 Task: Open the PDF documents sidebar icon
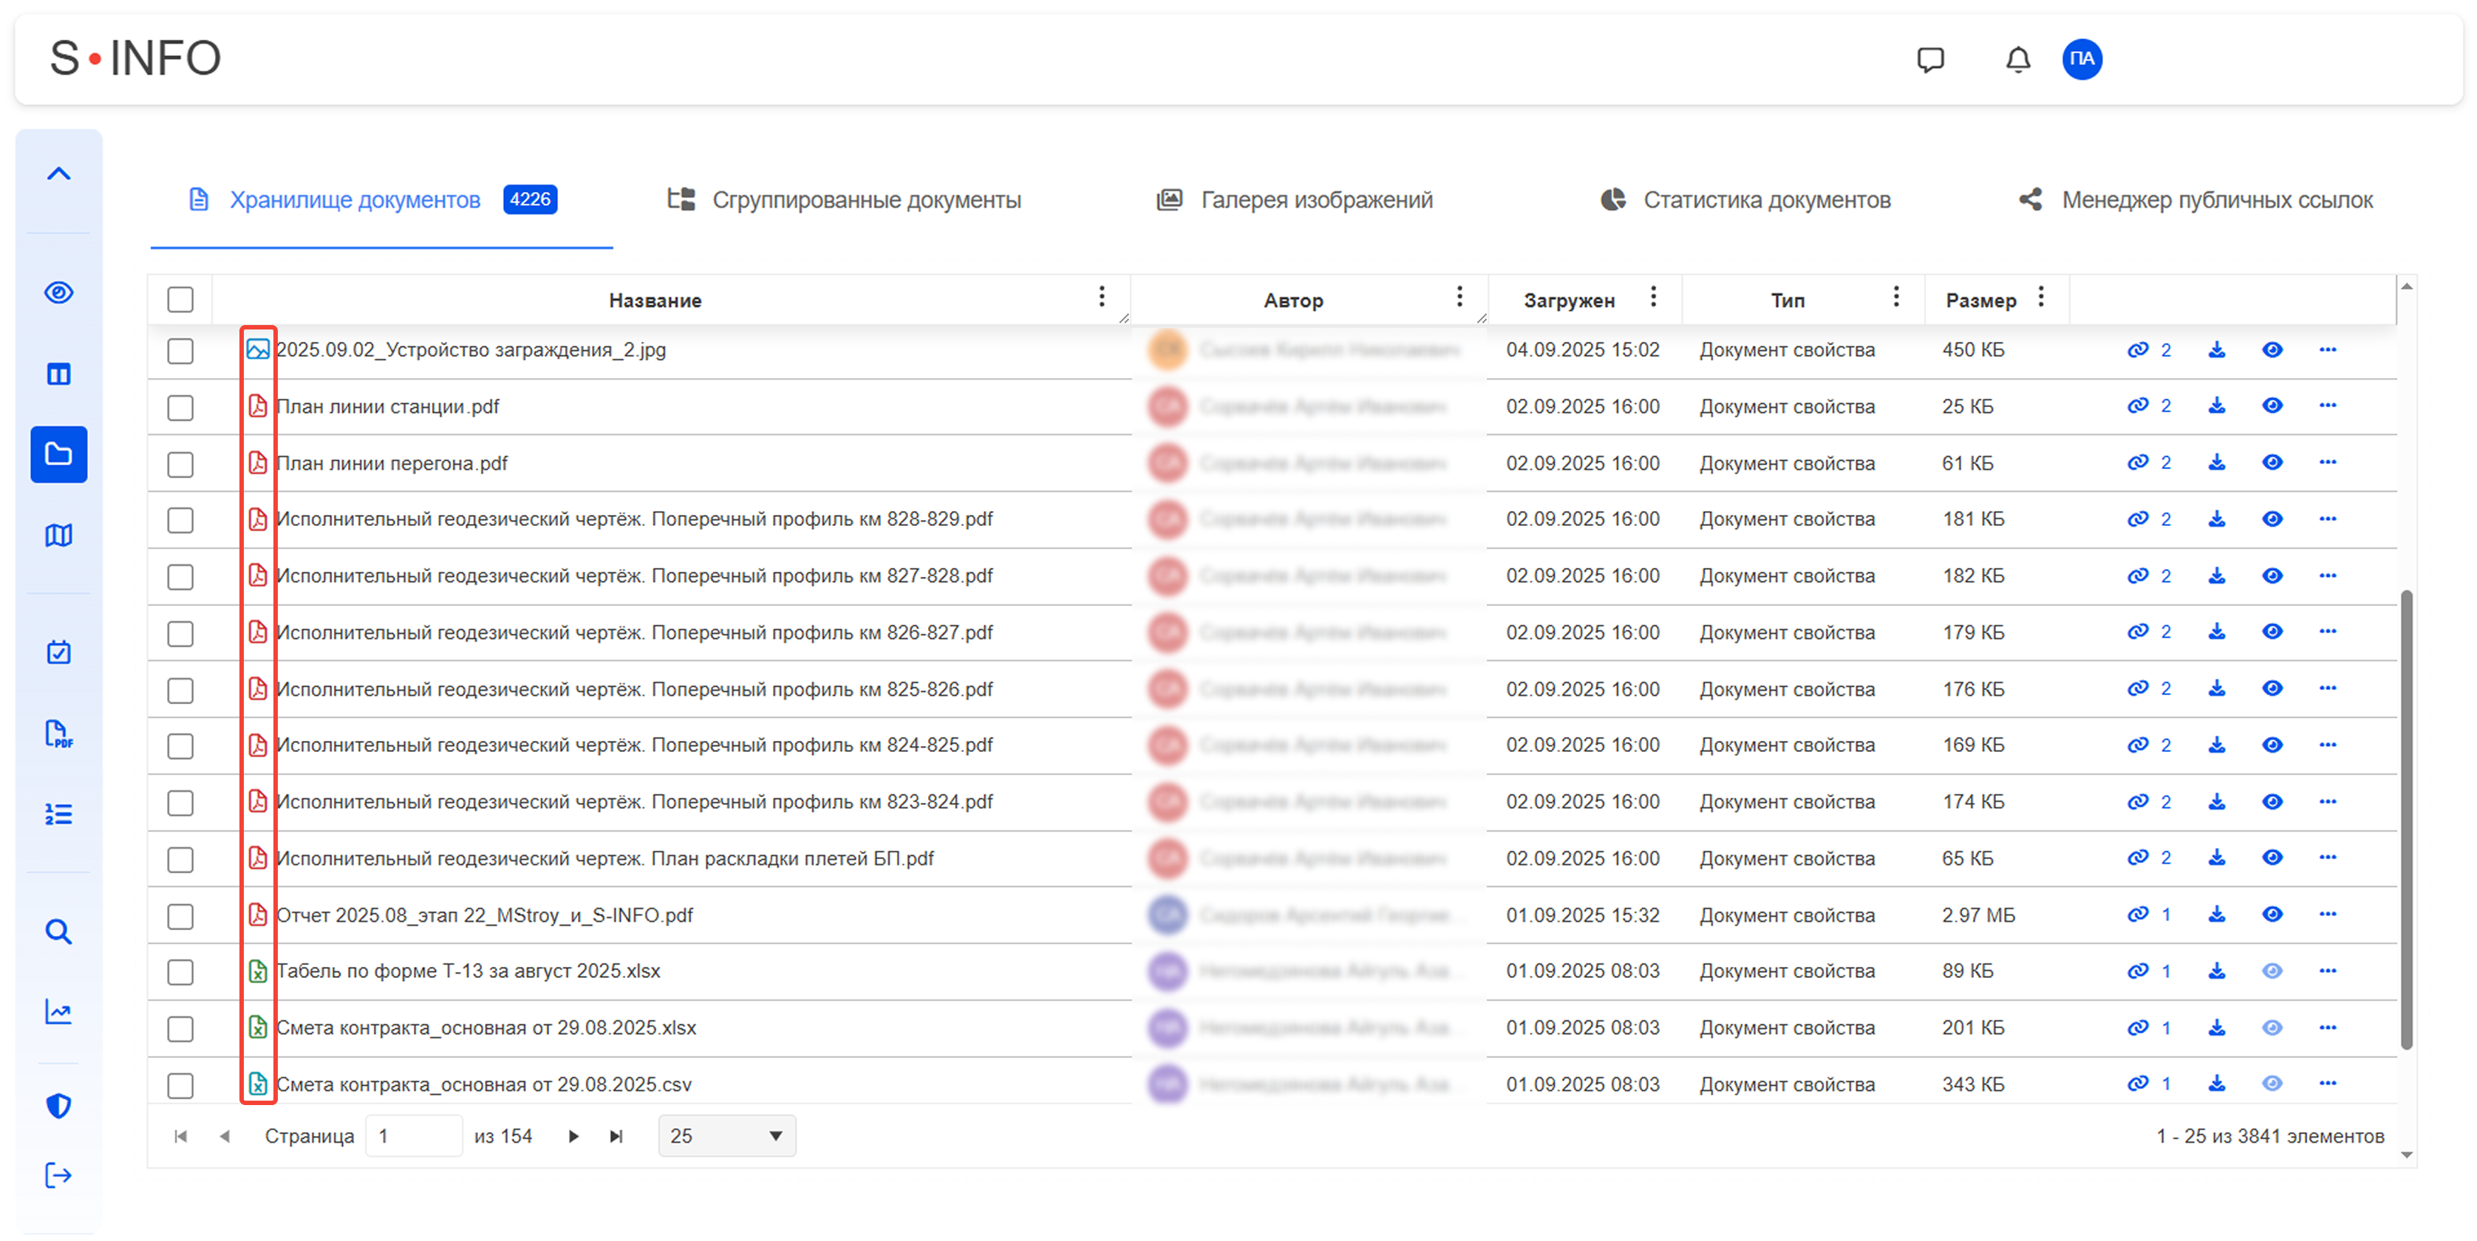pos(58,734)
